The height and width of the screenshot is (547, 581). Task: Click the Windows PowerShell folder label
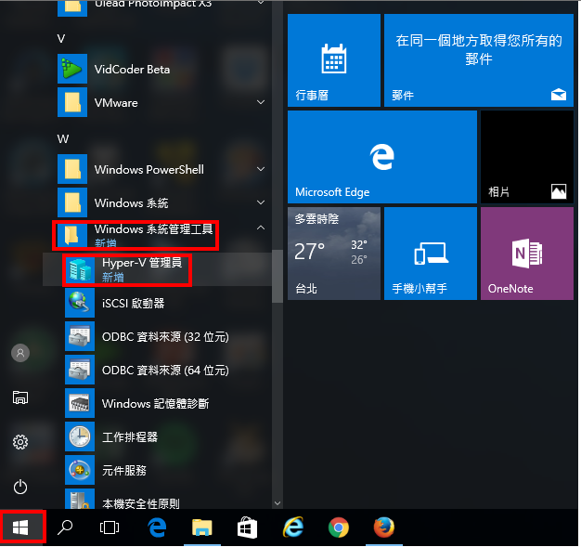click(148, 169)
